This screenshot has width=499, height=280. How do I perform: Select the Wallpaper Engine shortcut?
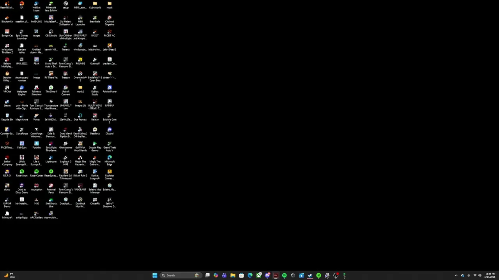click(22, 91)
